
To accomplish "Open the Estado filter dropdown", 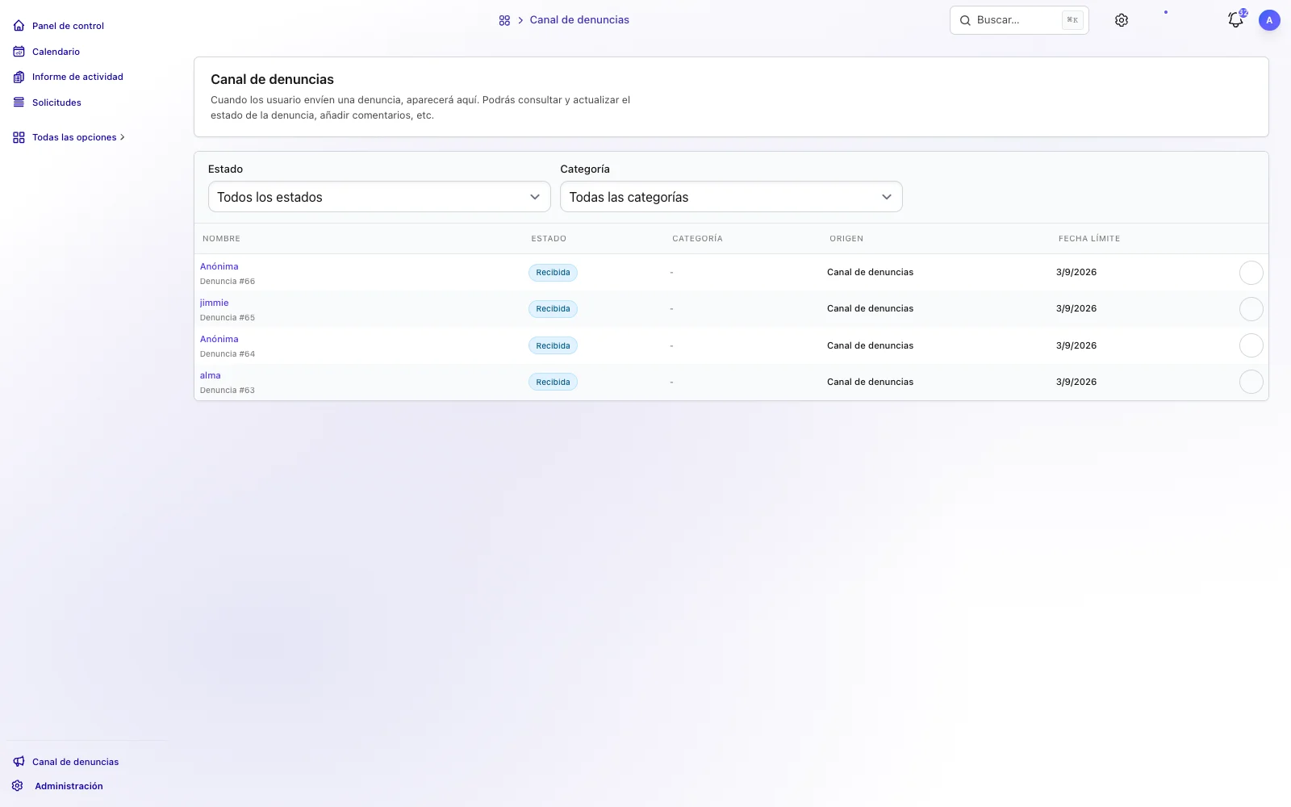I will pyautogui.click(x=379, y=197).
